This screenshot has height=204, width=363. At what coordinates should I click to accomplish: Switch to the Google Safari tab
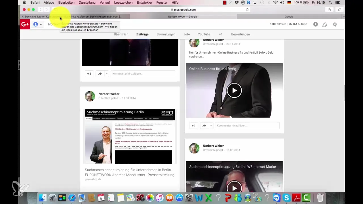(x=289, y=17)
